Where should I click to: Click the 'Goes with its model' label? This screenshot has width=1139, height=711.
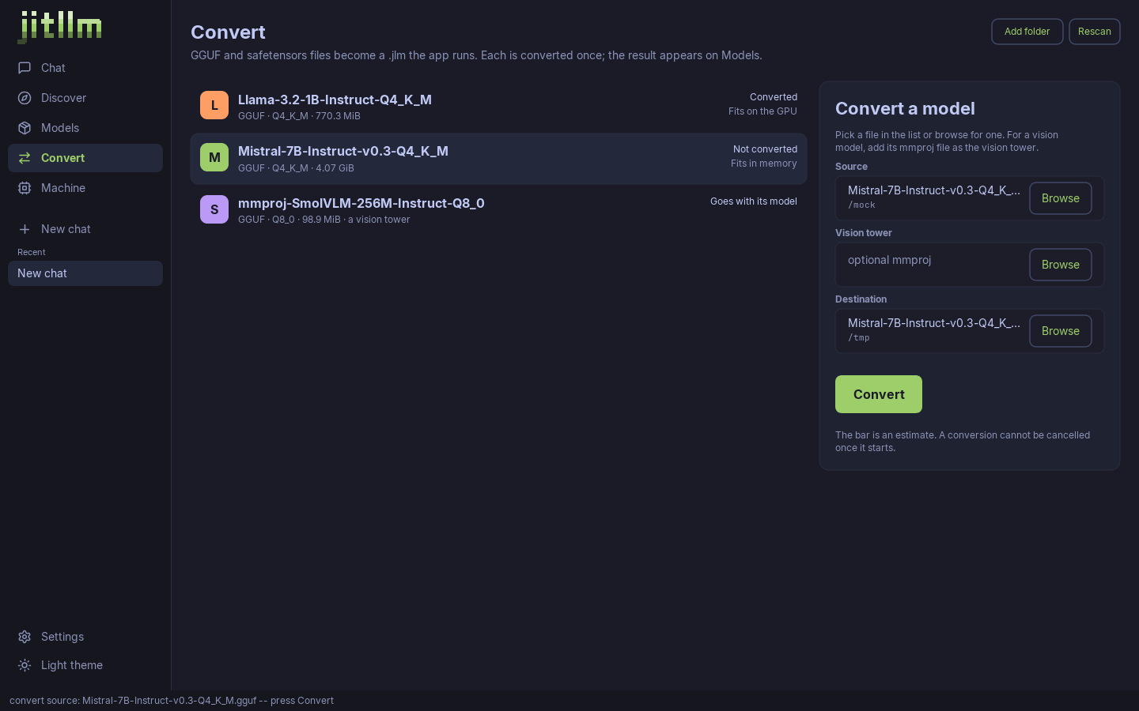[754, 201]
